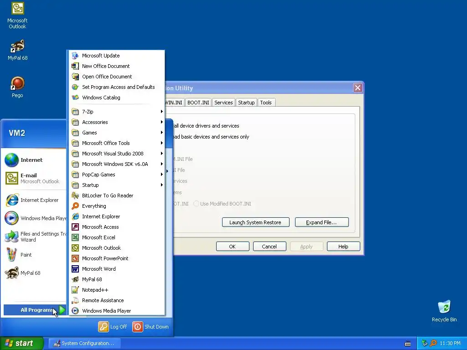Open Set Program Access and Defaults
Viewport: 467px width, 350px height.
click(x=117, y=87)
